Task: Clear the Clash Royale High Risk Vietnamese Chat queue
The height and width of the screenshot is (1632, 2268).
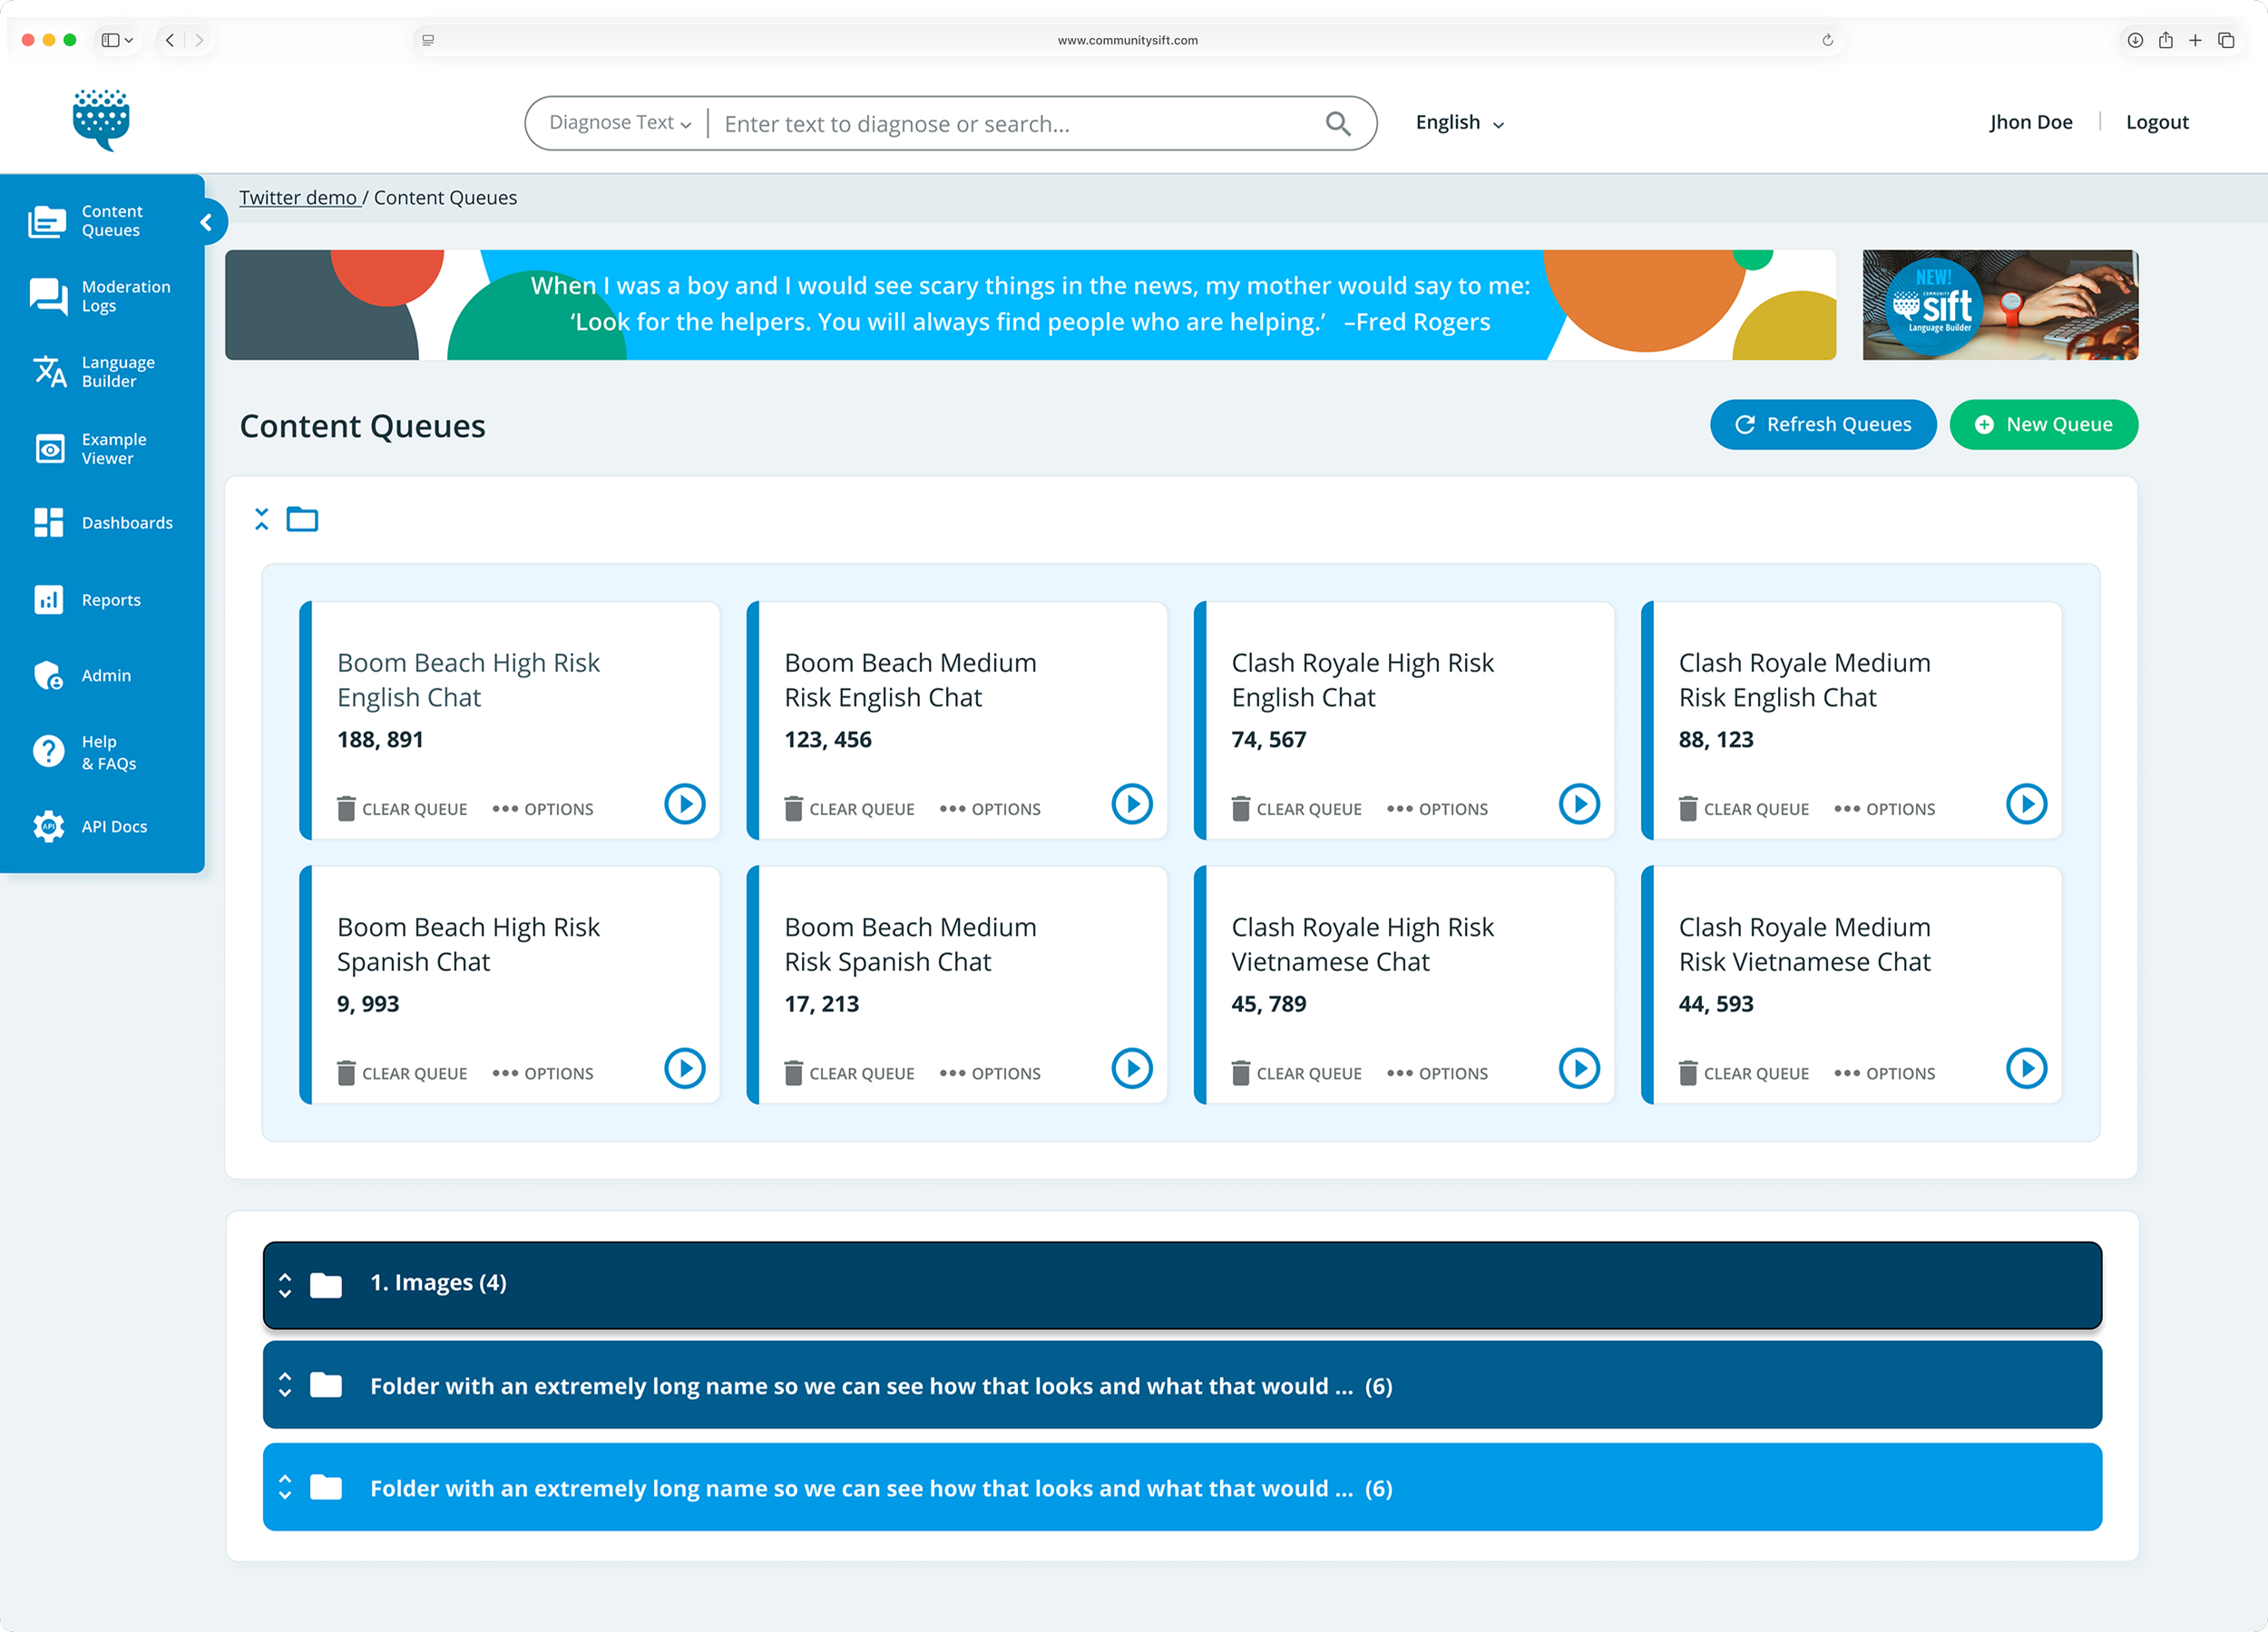Action: 1296,1073
